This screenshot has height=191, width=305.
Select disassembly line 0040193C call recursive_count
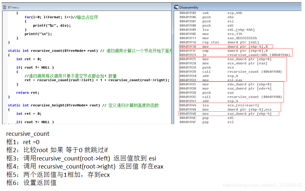coord(231,97)
